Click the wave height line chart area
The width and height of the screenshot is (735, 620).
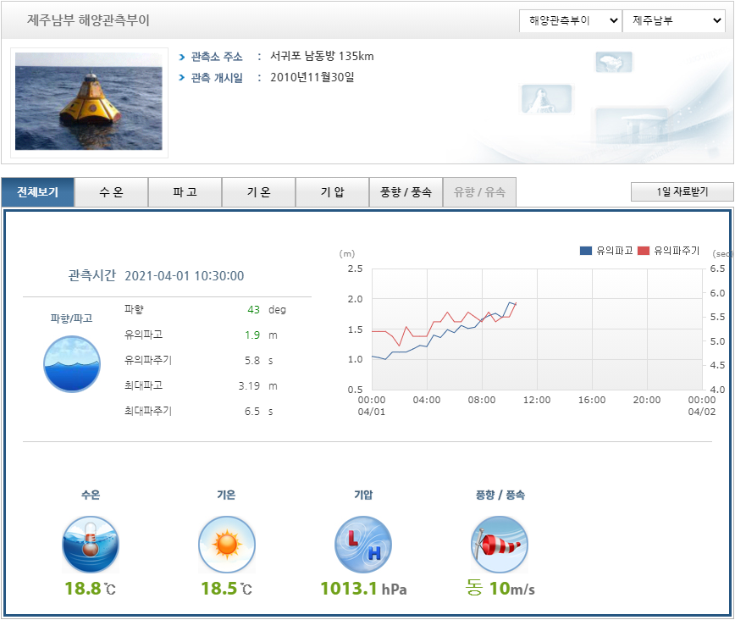coord(537,329)
